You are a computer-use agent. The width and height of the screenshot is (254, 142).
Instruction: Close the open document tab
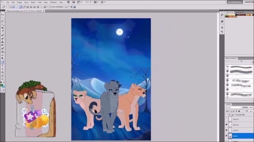click(44, 11)
